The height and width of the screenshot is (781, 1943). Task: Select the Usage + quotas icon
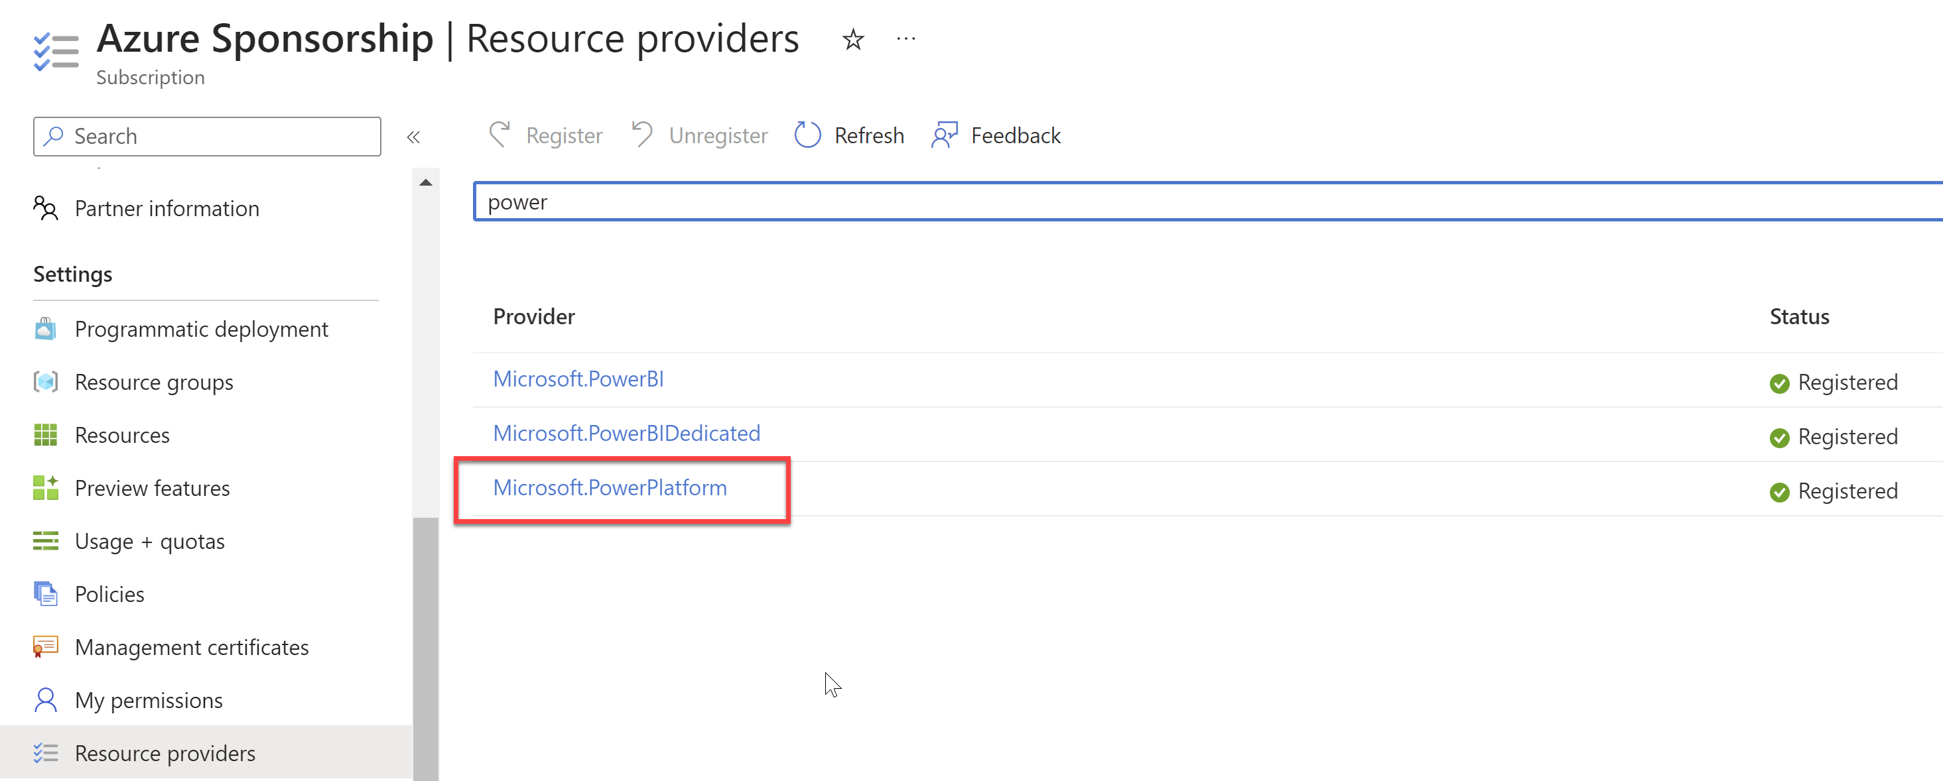pos(45,540)
